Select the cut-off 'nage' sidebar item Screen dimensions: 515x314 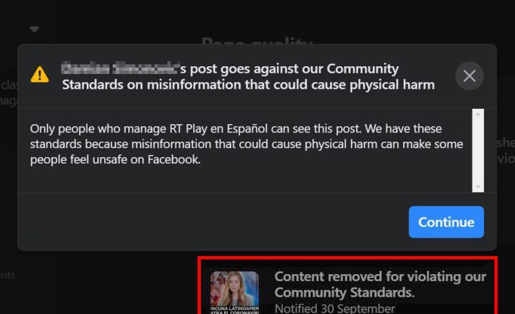pos(8,101)
